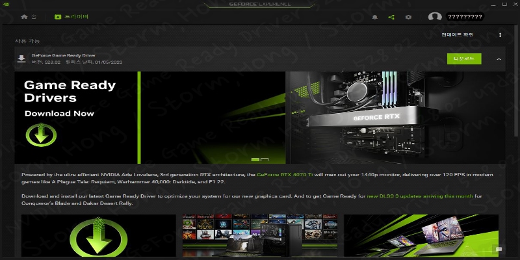Click the user account avatar

point(435,17)
